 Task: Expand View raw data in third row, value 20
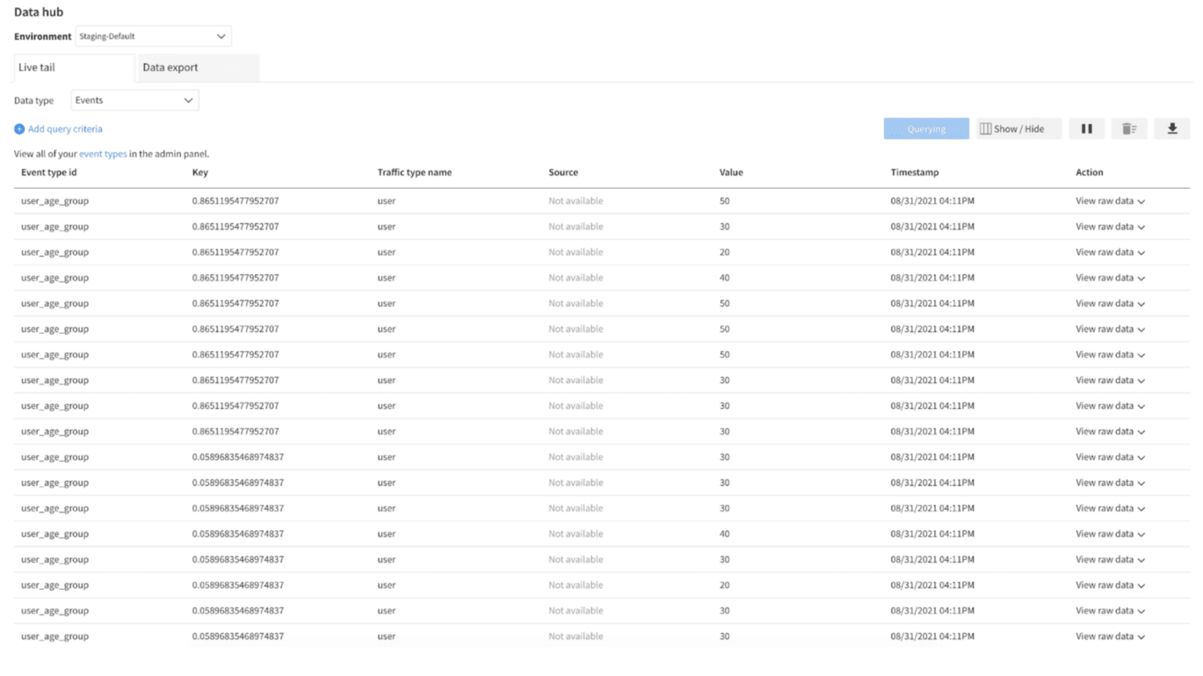click(1110, 252)
